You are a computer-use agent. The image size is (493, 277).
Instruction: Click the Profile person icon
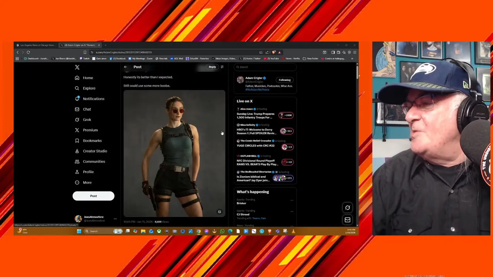click(x=77, y=172)
